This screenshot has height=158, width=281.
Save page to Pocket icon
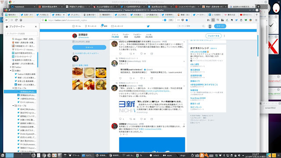(183, 20)
